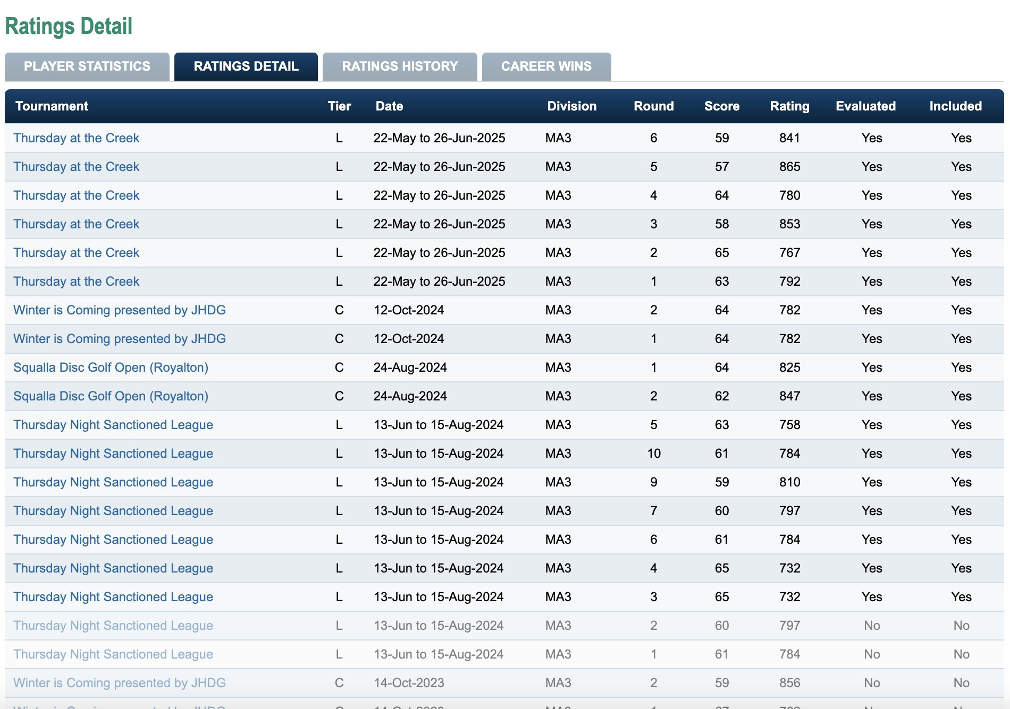1010x709 pixels.
Task: Click the rating value 825
Action: pyautogui.click(x=790, y=368)
